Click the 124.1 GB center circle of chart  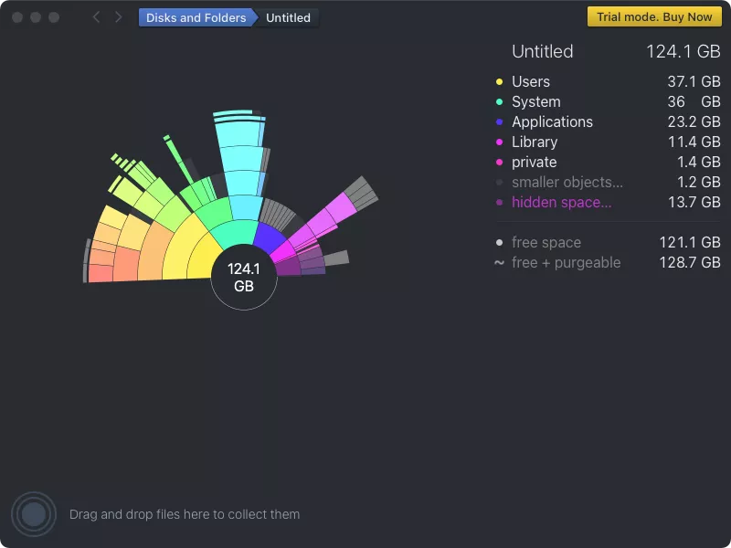click(x=244, y=277)
